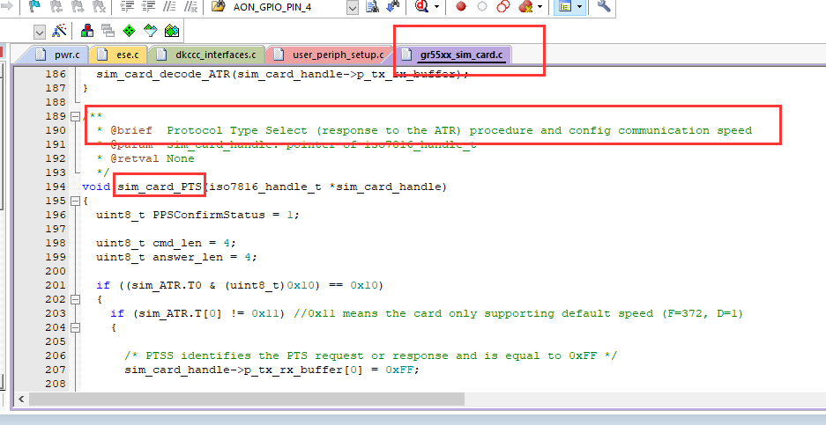The height and width of the screenshot is (425, 826).
Task: Comment out the selection
Action: click(169, 6)
